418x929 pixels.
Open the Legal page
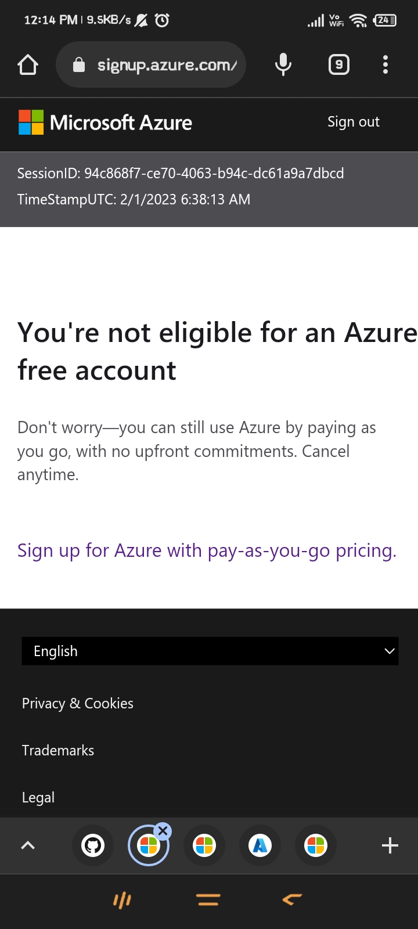pos(38,797)
